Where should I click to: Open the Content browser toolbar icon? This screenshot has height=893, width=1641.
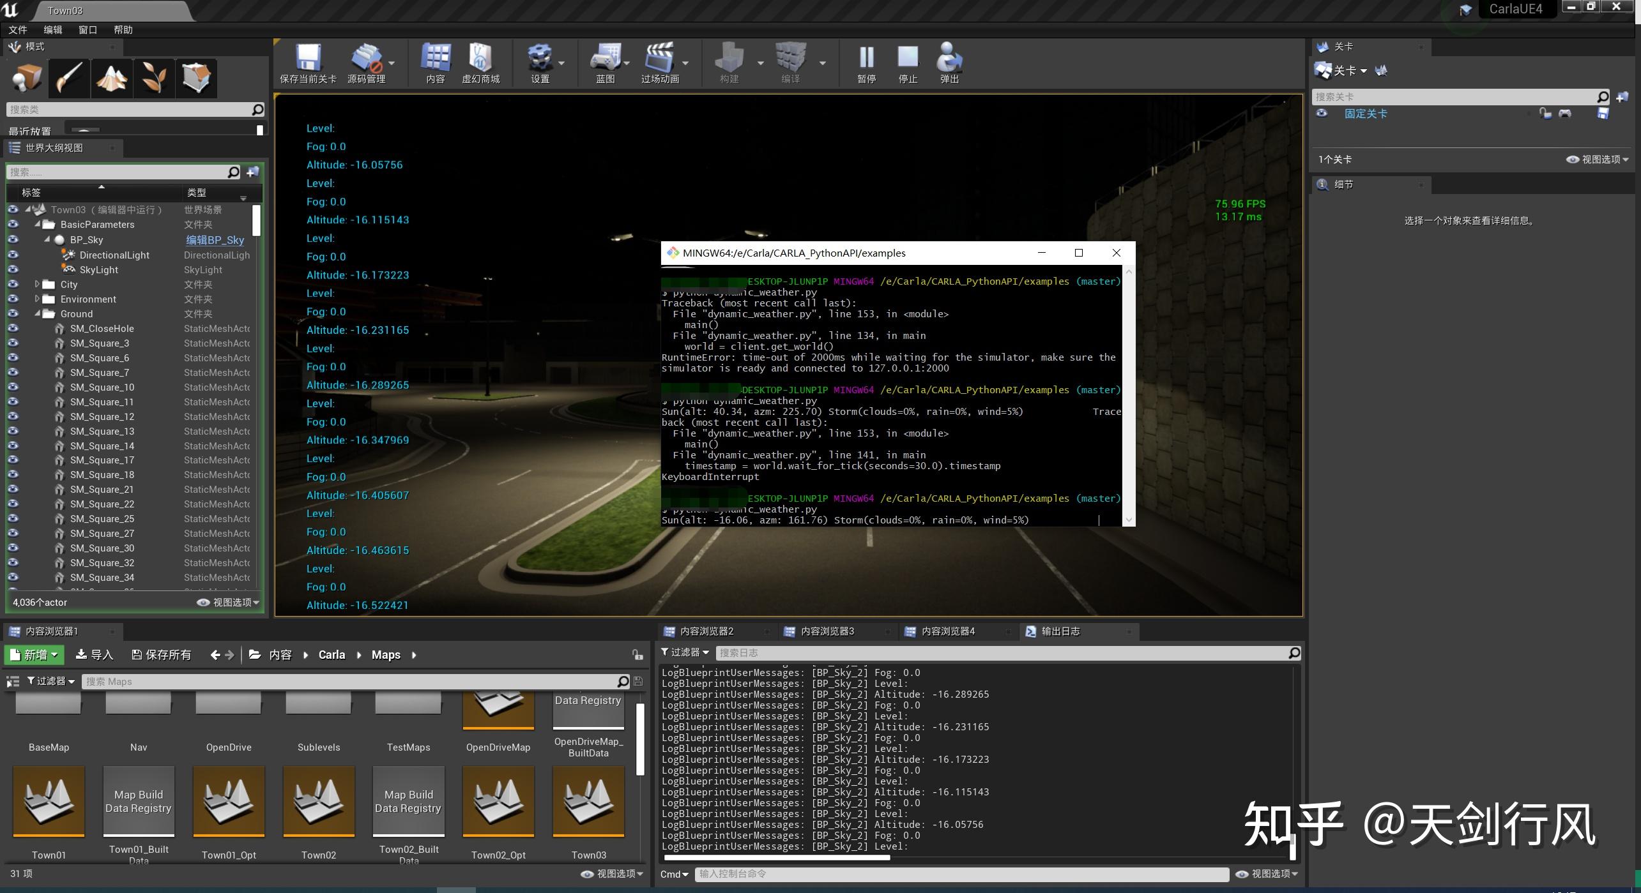click(x=436, y=57)
